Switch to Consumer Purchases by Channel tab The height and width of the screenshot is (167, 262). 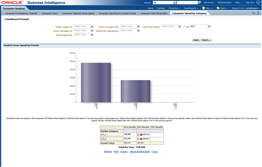pyautogui.click(x=21, y=13)
